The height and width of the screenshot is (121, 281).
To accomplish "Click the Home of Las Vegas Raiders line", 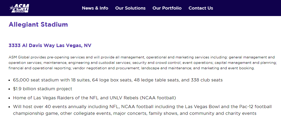I will 94,98.
